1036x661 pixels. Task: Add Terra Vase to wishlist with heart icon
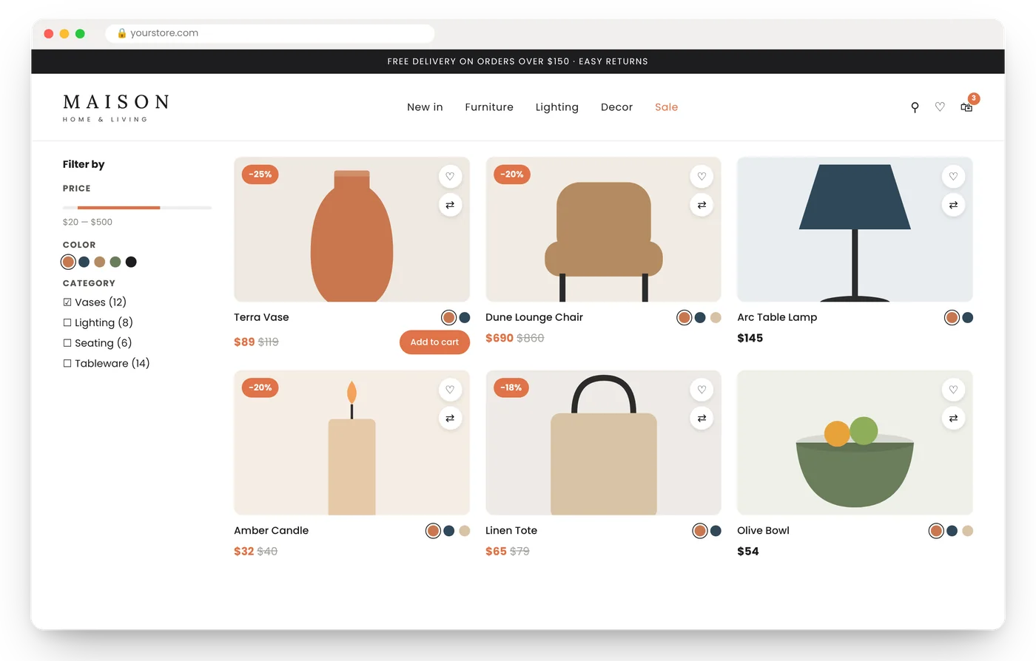(x=450, y=176)
